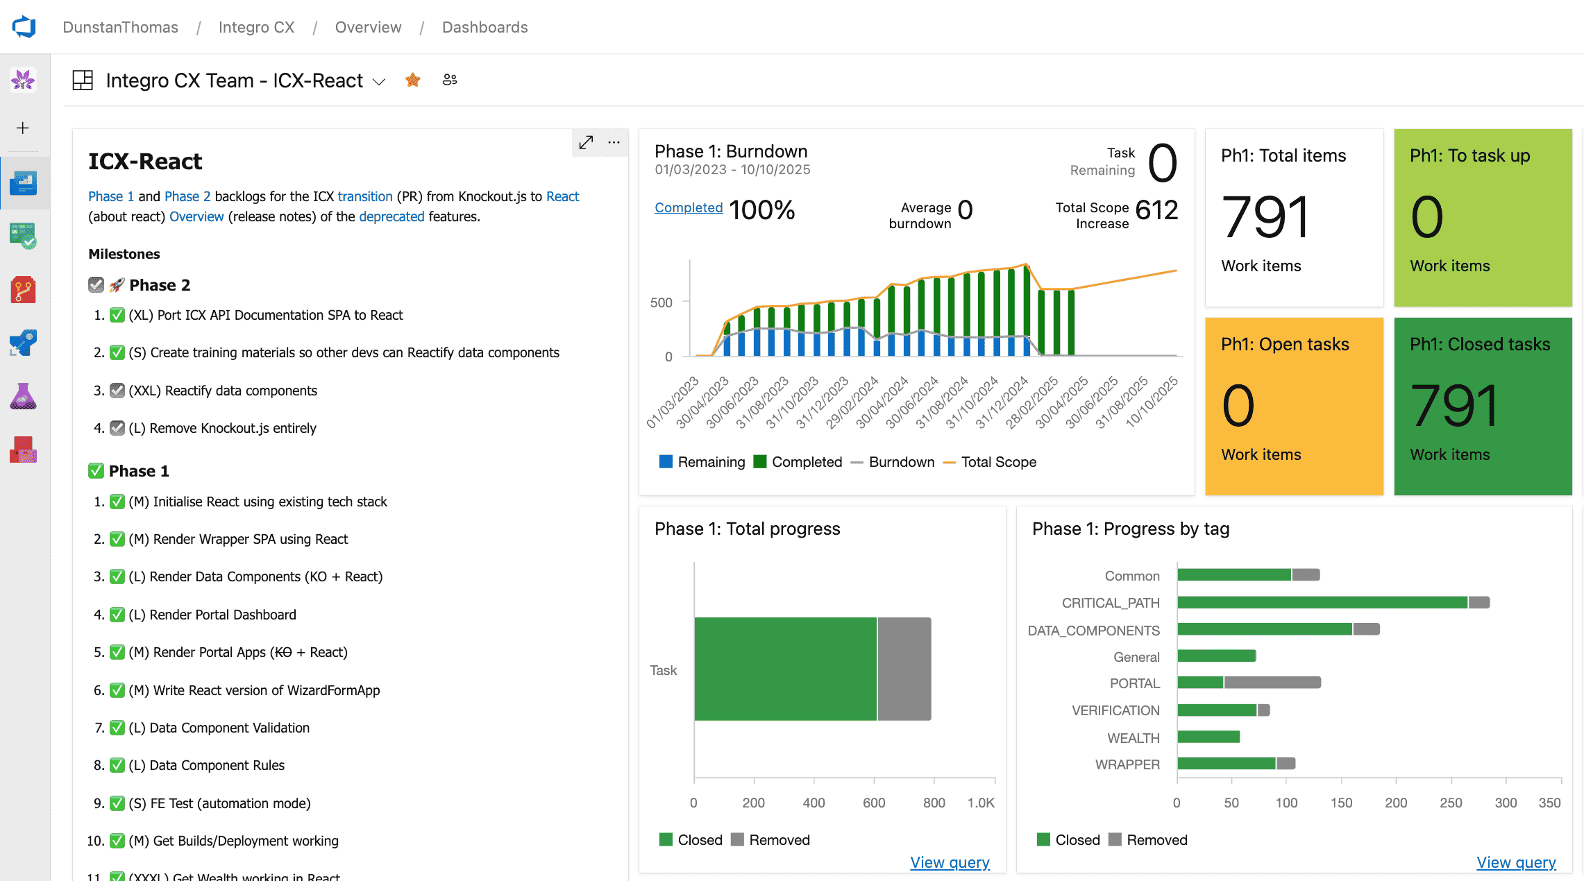Image resolution: width=1584 pixels, height=881 pixels.
Task: Click the Azure DevOps logo
Action: pyautogui.click(x=24, y=27)
